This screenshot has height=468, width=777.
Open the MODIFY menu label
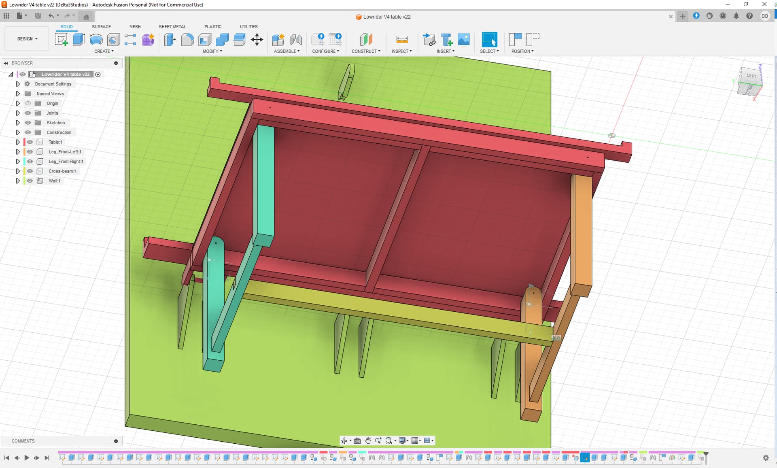pyautogui.click(x=212, y=51)
